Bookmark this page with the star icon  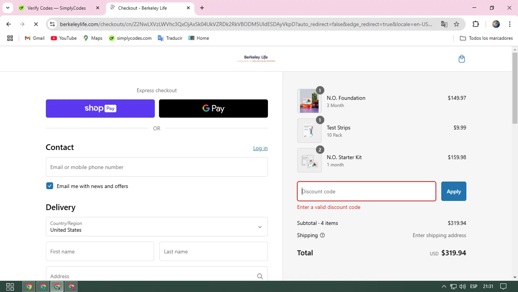click(457, 24)
